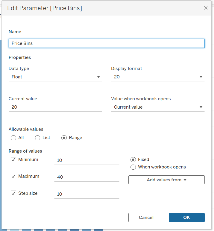Viewport: 214px width, 231px height.
Task: Click the Step size input field
Action: point(86,194)
